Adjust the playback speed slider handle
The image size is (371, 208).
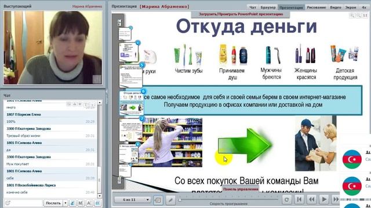180,200
